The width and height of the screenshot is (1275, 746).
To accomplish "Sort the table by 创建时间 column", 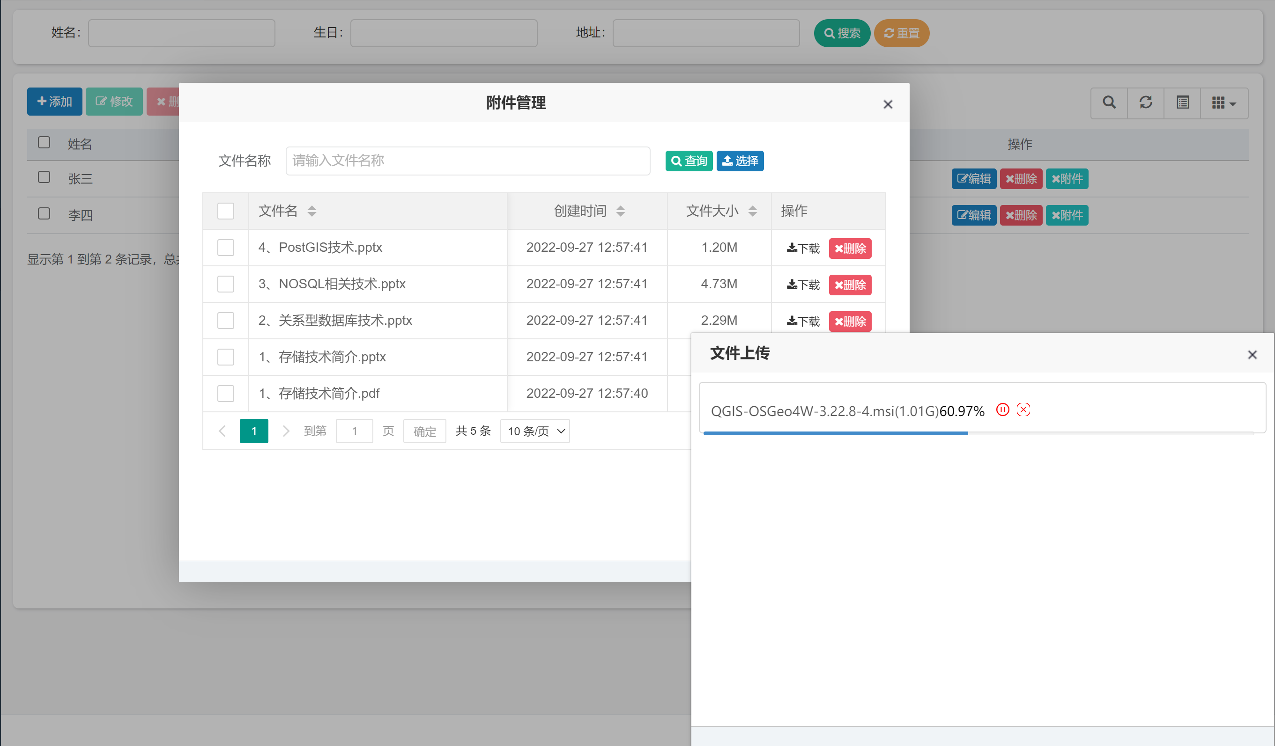I will (x=620, y=211).
